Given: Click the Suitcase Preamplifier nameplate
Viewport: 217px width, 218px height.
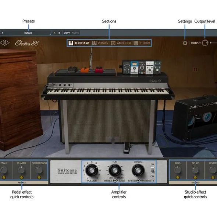Looking at the screenshot, I should (x=67, y=171).
